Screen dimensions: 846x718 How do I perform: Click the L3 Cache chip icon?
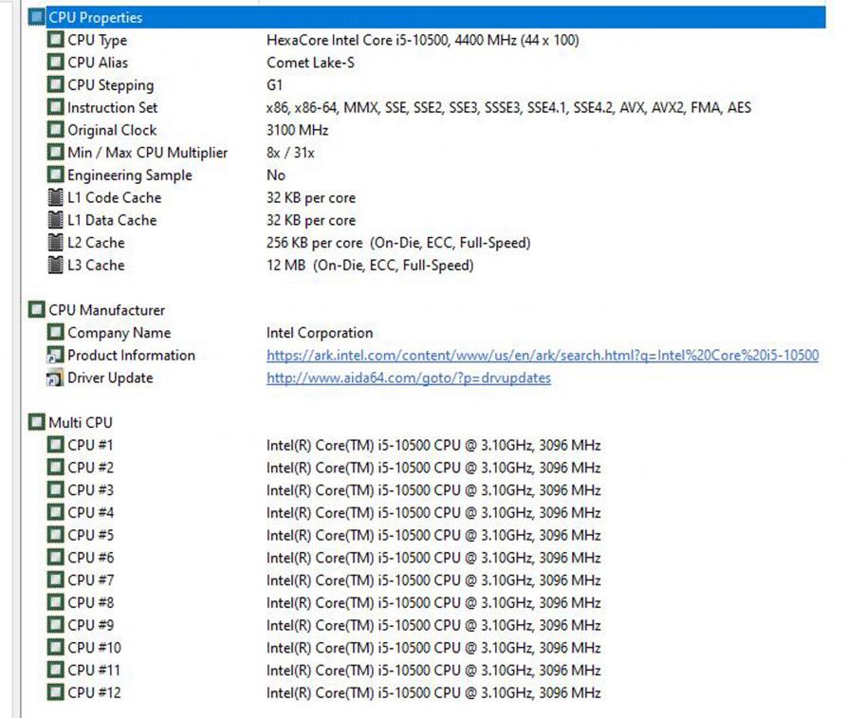tap(56, 266)
